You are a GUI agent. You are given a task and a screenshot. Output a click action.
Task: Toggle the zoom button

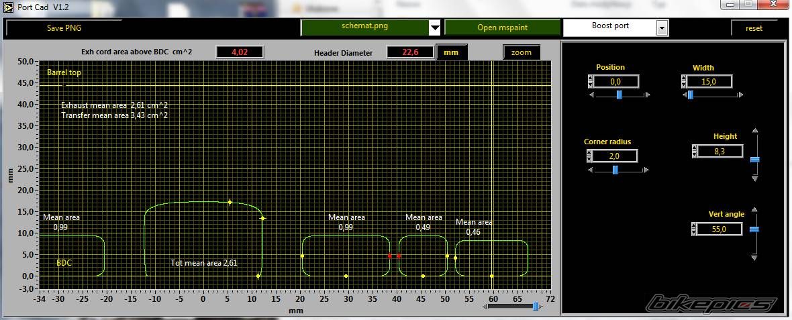tap(521, 52)
